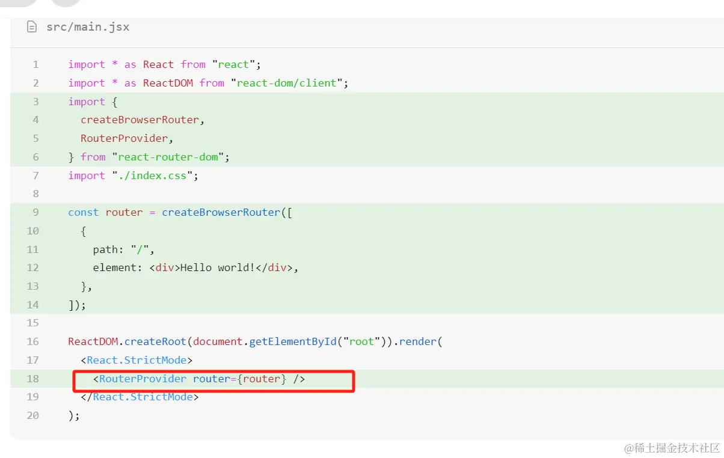Click line number 1
724x458 pixels.
click(x=35, y=64)
